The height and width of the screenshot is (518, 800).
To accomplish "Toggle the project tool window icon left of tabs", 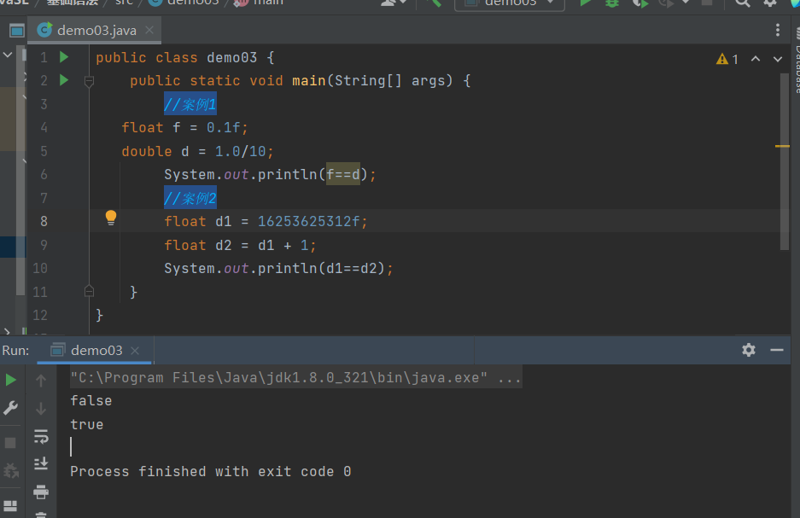I will [x=16, y=32].
